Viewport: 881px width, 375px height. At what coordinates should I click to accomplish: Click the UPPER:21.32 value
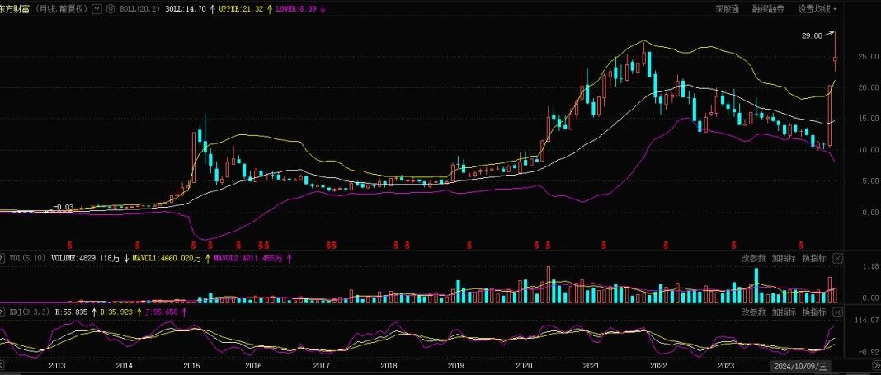coord(241,9)
